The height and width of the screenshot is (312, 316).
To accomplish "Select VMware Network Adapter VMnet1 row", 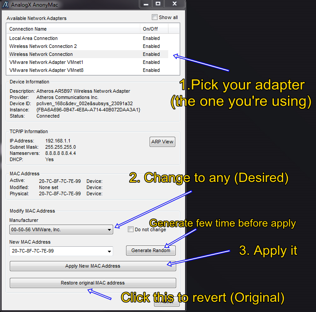I will (x=88, y=62).
